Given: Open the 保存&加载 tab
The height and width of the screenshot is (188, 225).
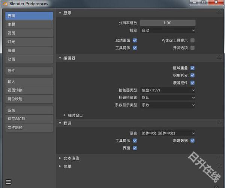Looking at the screenshot, I should pyautogui.click(x=29, y=119).
